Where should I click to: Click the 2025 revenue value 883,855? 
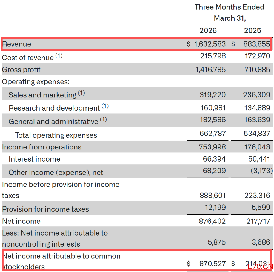tap(257, 44)
